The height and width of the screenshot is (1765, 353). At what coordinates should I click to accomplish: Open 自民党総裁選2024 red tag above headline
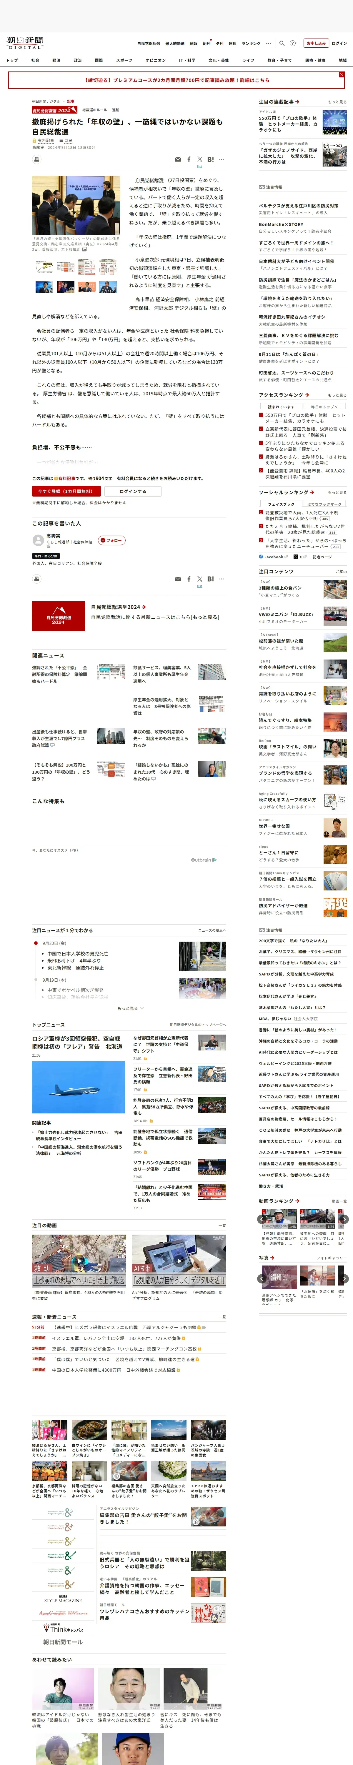(x=54, y=110)
